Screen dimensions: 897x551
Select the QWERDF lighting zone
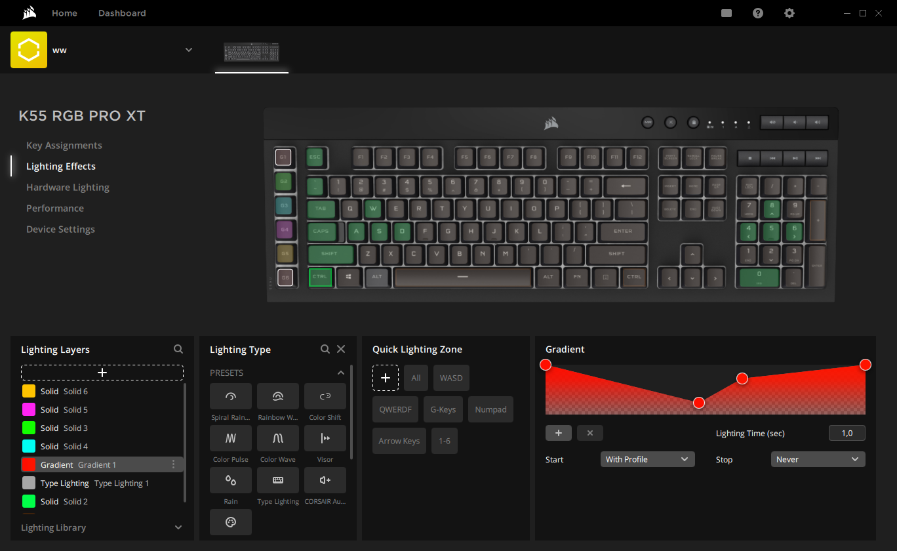395,409
